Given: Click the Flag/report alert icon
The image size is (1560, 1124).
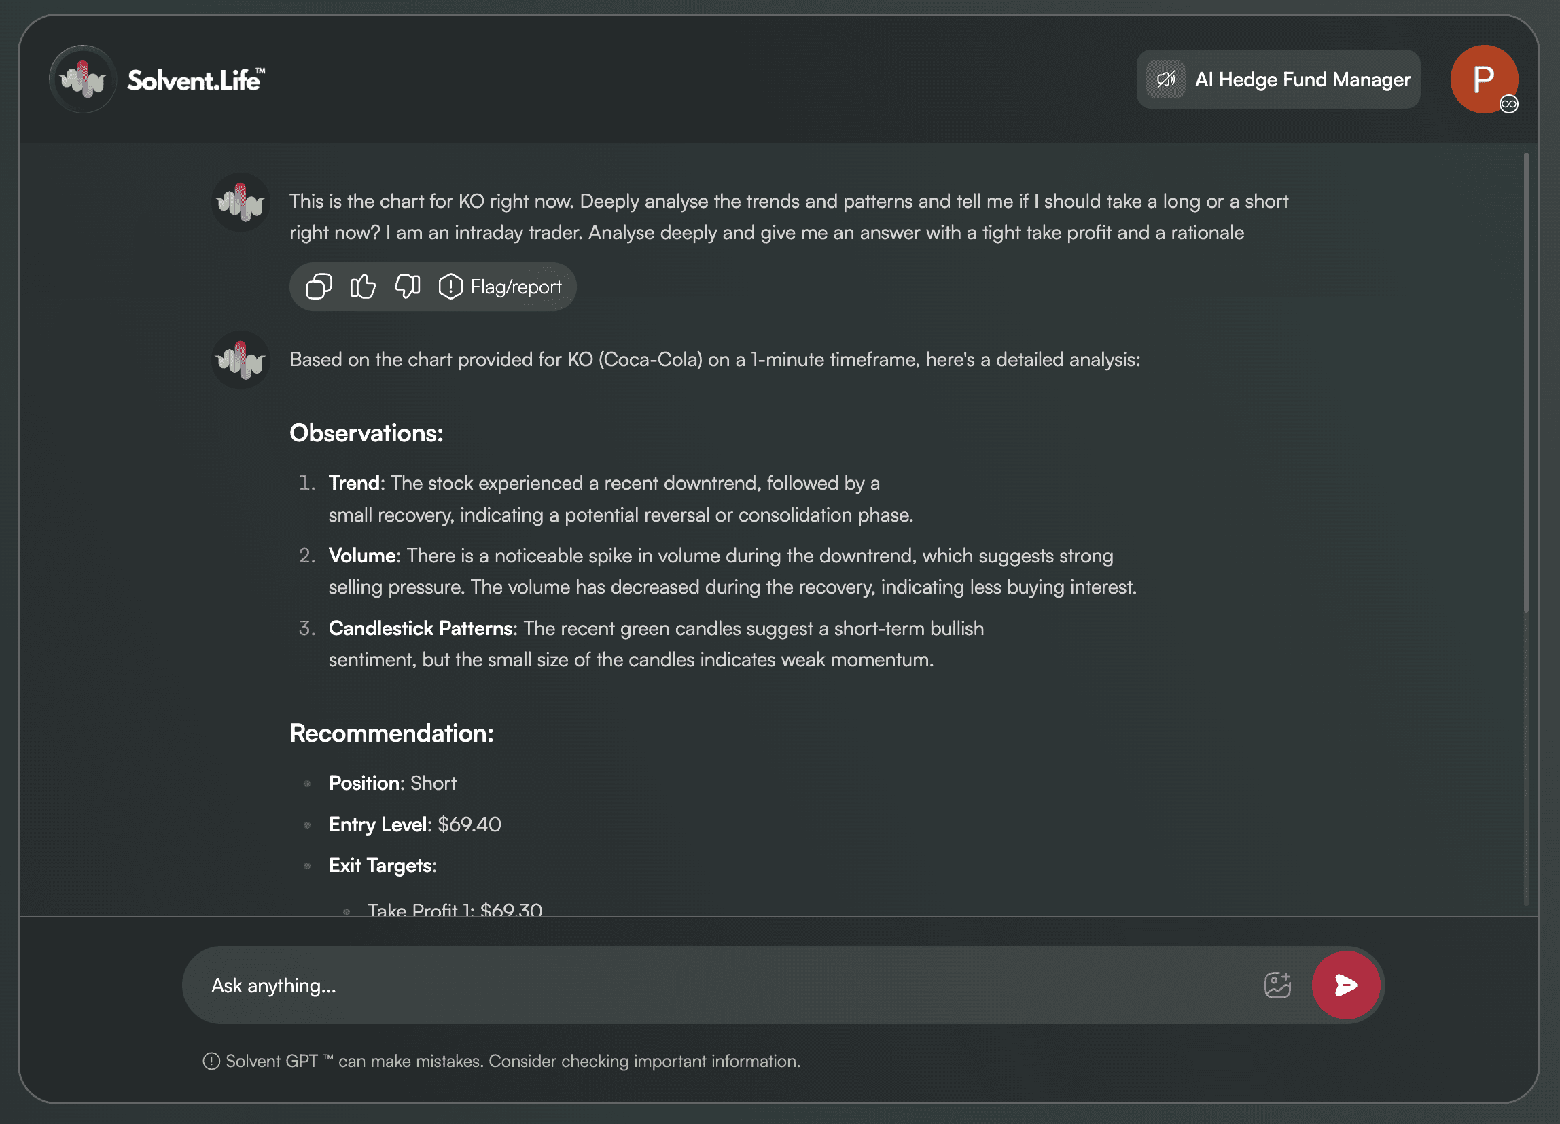Looking at the screenshot, I should click(450, 286).
